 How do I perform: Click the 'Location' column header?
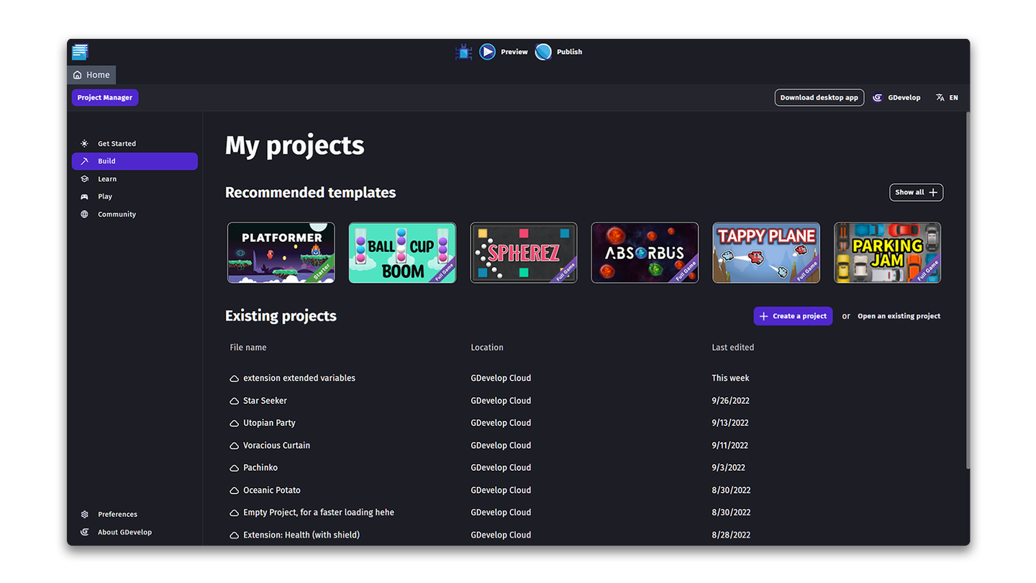(487, 348)
